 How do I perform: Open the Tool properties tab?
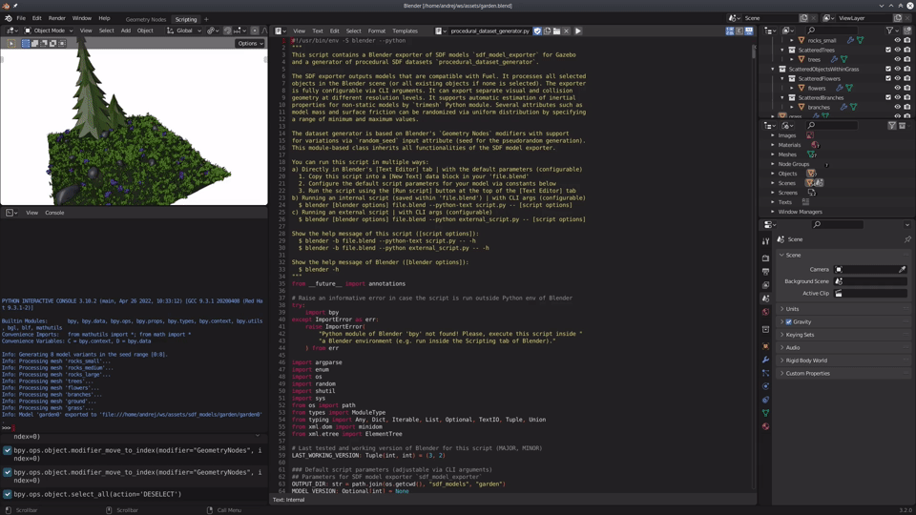766,241
